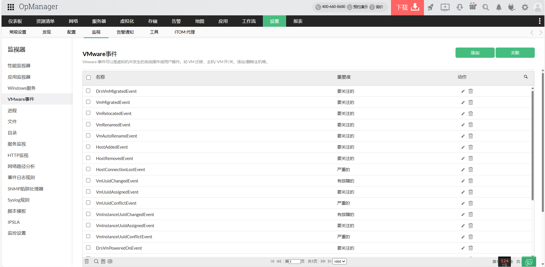Viewport: 545px width, 267px height.
Task: Check the DrsVmMigratedEvent checkbox
Action: [88, 91]
